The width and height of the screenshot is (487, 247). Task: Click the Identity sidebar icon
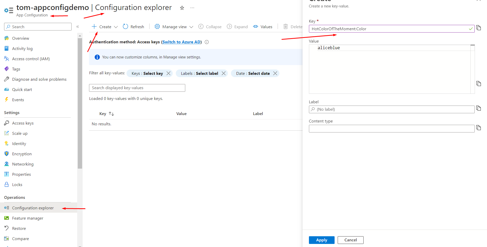pos(7,143)
